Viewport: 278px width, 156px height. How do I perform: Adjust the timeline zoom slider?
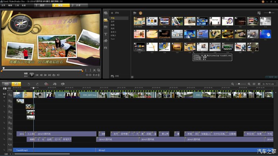241,84
